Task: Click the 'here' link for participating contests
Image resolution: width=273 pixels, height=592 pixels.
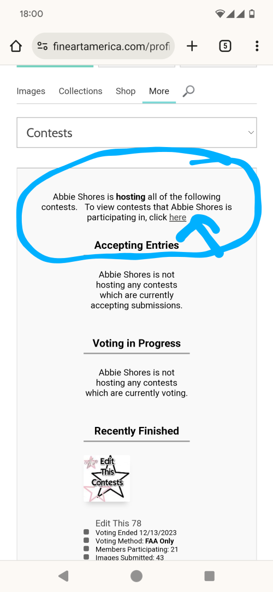Action: pos(177,218)
